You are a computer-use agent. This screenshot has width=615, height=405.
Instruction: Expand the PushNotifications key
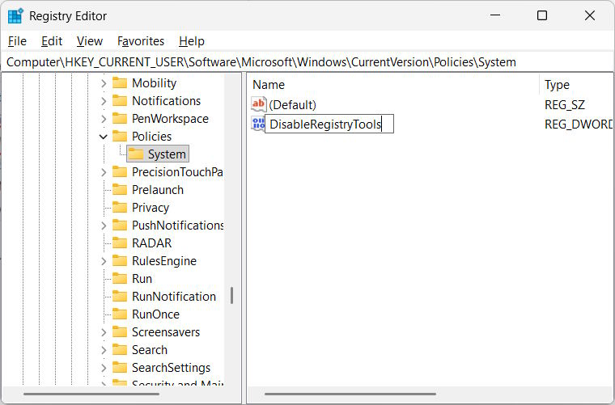click(104, 226)
